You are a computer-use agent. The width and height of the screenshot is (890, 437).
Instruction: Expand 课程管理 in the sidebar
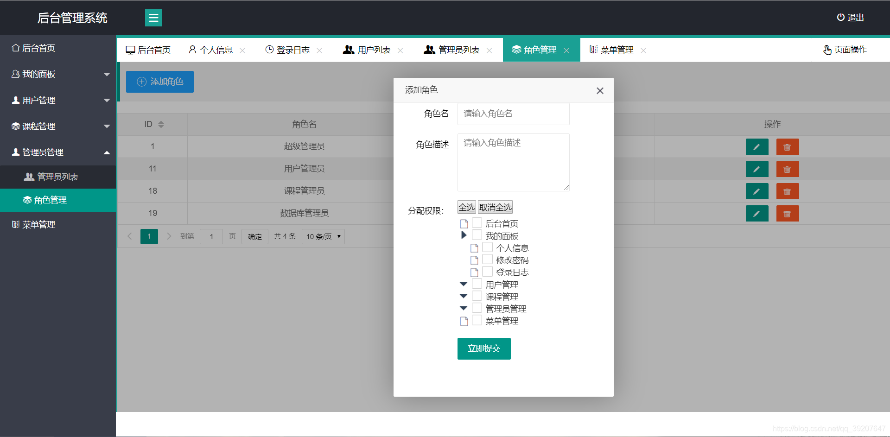tap(58, 126)
